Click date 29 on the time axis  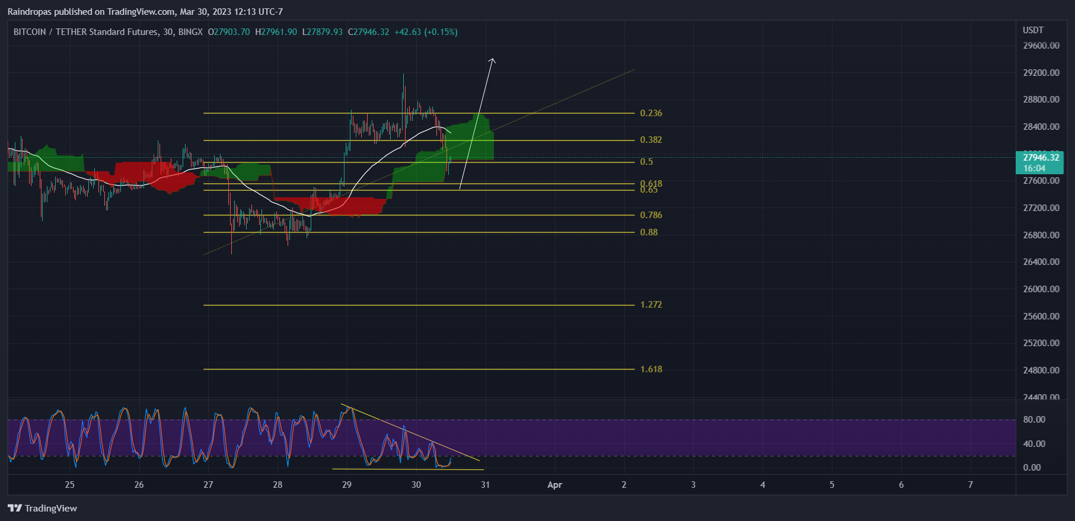347,485
